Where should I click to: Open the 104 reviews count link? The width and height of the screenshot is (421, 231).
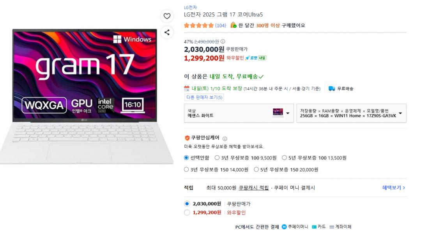220,25
